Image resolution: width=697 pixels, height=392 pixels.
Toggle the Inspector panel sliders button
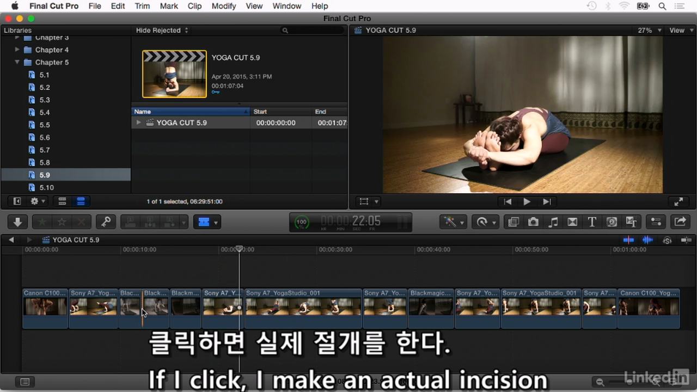[x=656, y=222]
